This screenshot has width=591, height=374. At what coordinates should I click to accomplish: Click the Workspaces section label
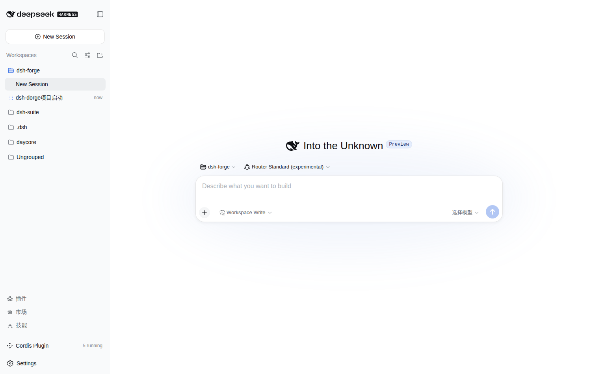tap(21, 55)
